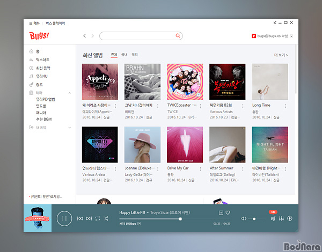Select the 국내 tab
322x252 pixels.
coord(125,55)
